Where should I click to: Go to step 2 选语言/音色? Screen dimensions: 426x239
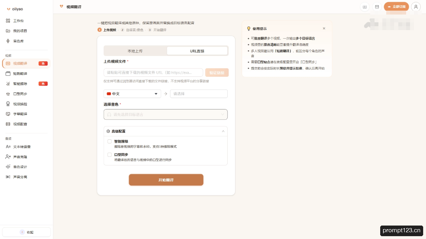pyautogui.click(x=132, y=30)
